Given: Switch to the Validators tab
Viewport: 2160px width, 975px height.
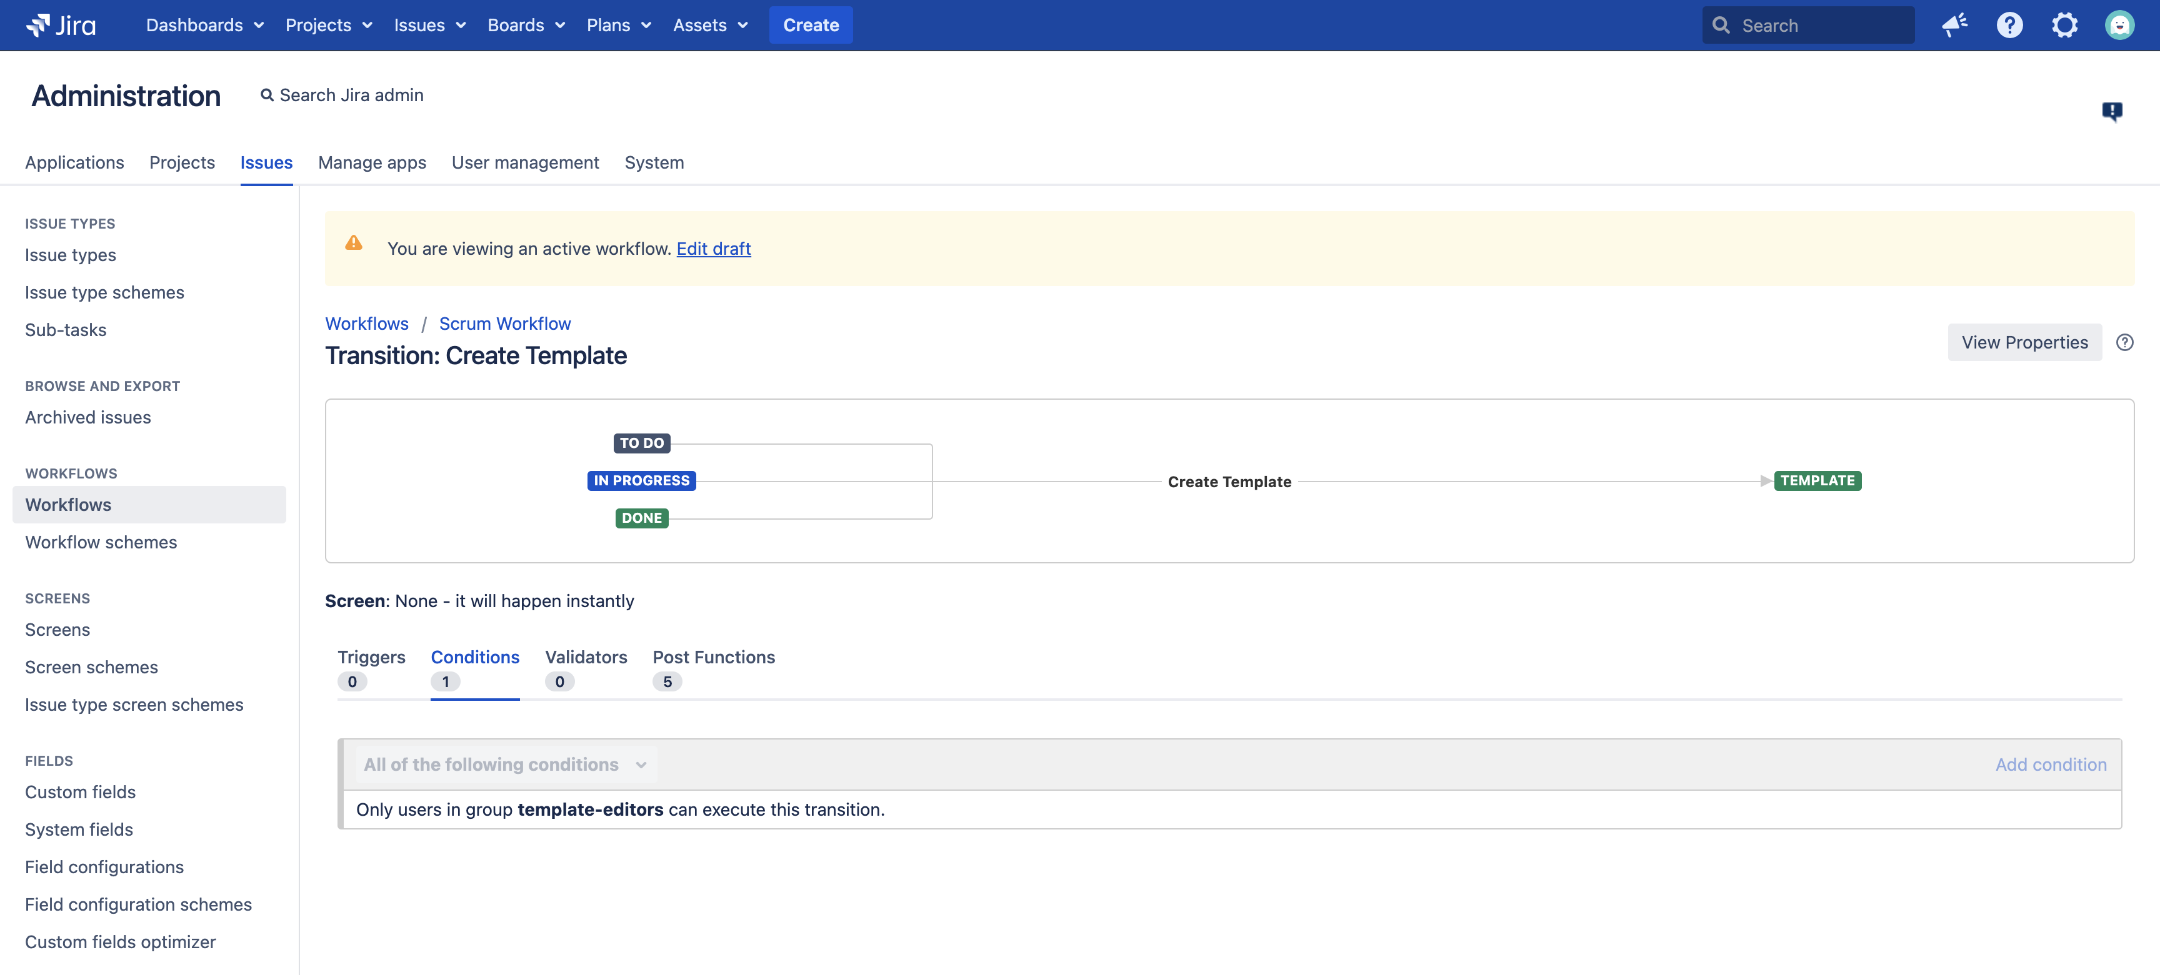Looking at the screenshot, I should (x=585, y=658).
